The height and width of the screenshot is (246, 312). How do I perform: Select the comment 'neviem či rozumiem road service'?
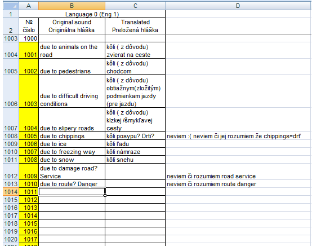click(211, 176)
